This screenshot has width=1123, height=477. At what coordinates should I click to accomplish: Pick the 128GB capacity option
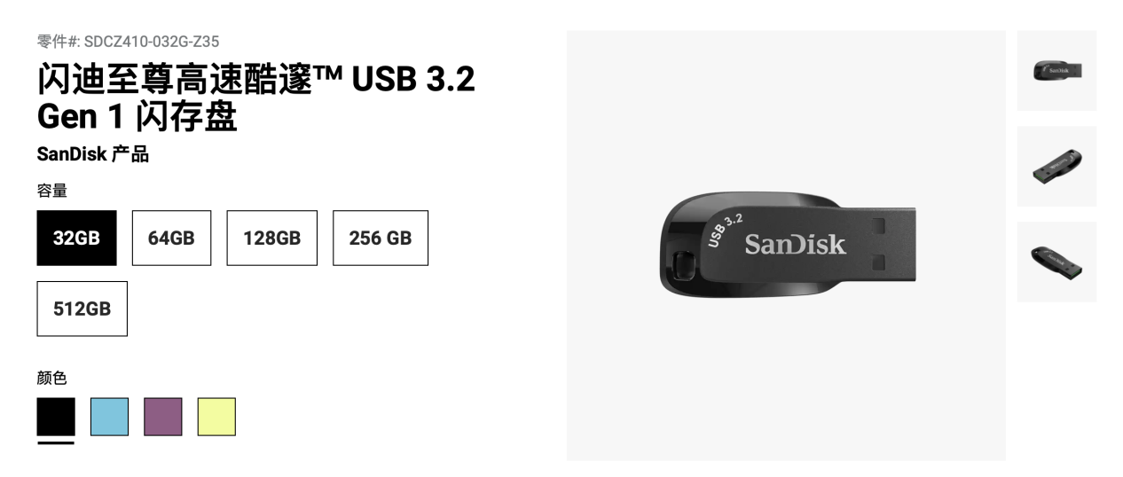[271, 238]
